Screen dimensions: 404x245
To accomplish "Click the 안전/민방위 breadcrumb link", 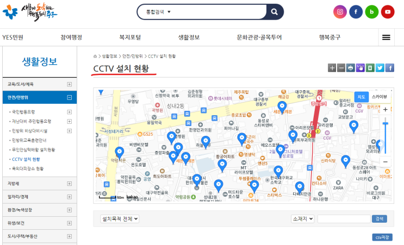I will [x=133, y=56].
